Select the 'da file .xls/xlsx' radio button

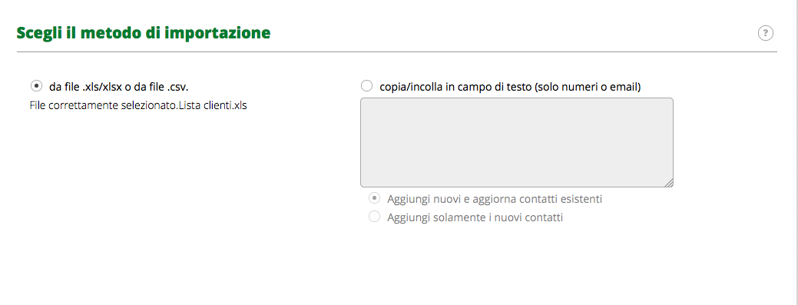click(37, 85)
